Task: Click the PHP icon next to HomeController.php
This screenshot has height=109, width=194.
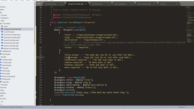Action: coord(2,43)
